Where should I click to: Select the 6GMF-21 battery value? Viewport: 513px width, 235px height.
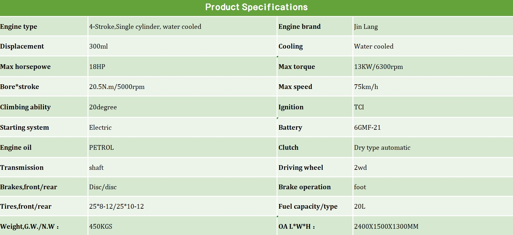pyautogui.click(x=367, y=128)
